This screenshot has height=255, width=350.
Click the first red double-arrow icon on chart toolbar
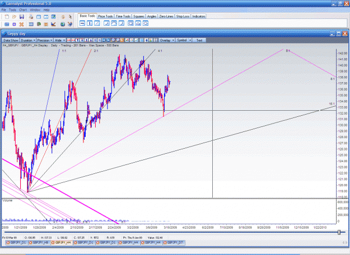(x=69, y=40)
